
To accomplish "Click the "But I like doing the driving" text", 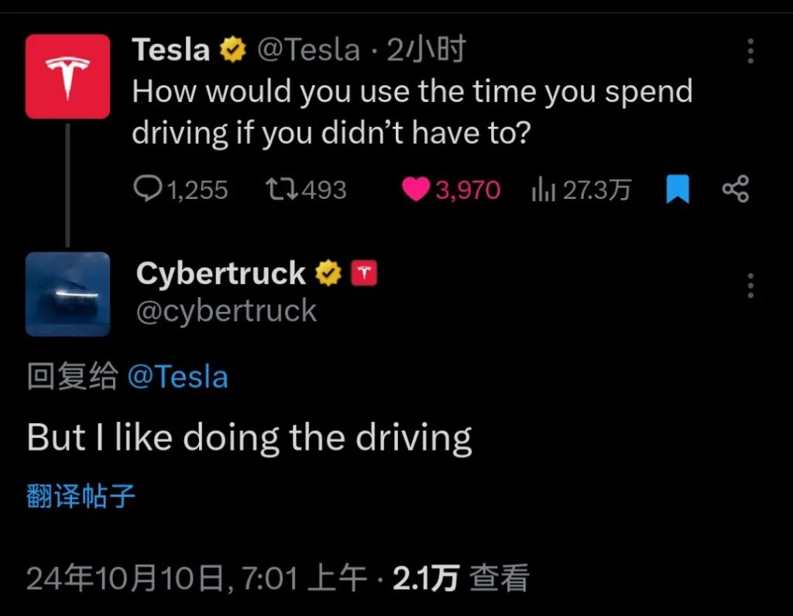I will 249,438.
